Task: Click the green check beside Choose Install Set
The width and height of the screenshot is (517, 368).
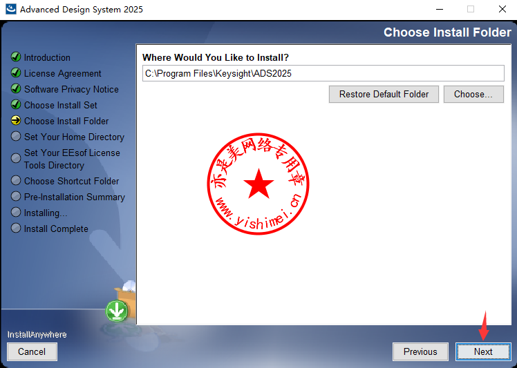Action: click(x=15, y=104)
